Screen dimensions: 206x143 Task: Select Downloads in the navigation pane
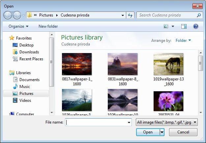(x=29, y=52)
